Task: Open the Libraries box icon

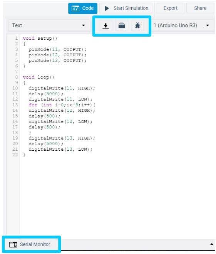Action: click(x=122, y=25)
